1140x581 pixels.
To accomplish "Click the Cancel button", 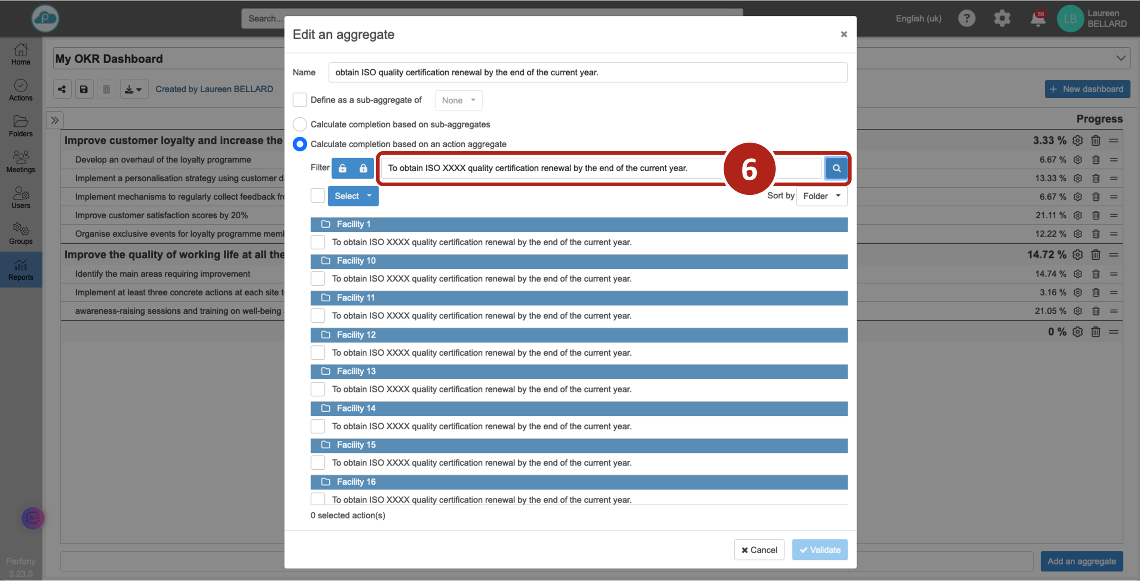I will (759, 550).
